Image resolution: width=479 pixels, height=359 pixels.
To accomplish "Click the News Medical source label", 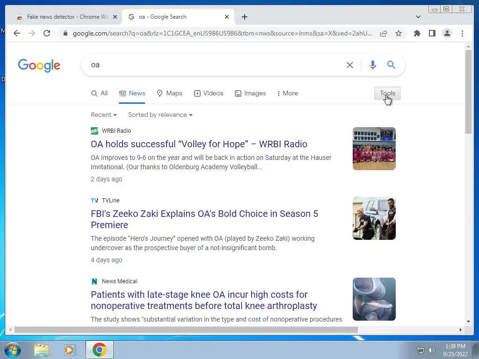I will [119, 281].
